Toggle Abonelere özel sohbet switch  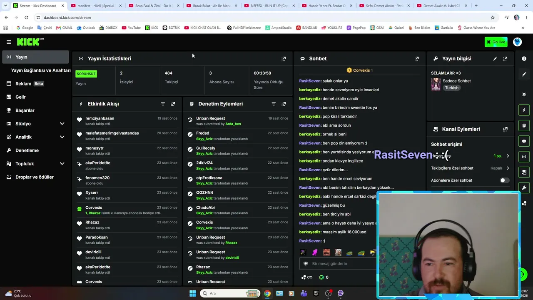[504, 180]
